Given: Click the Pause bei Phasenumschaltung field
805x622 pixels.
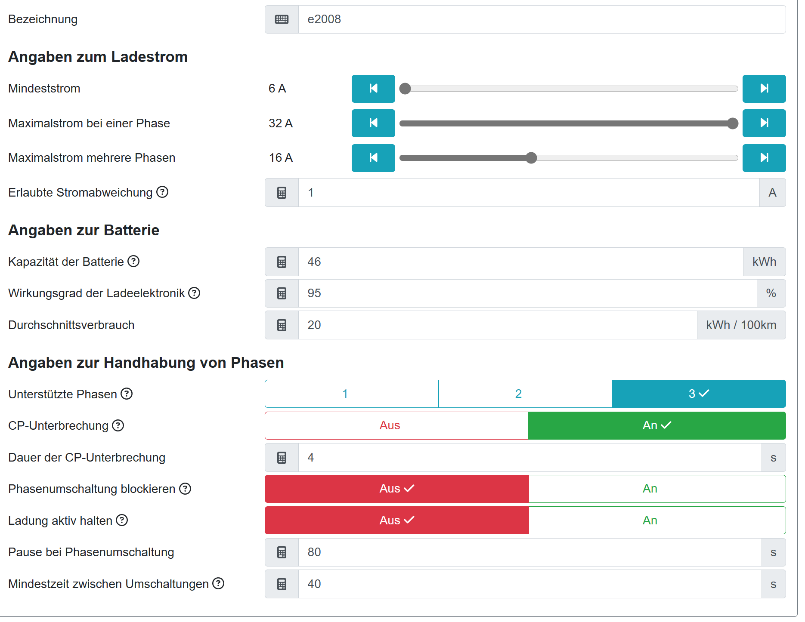Looking at the screenshot, I should [529, 552].
